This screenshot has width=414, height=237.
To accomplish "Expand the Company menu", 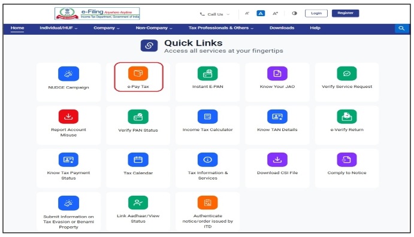I will (107, 28).
